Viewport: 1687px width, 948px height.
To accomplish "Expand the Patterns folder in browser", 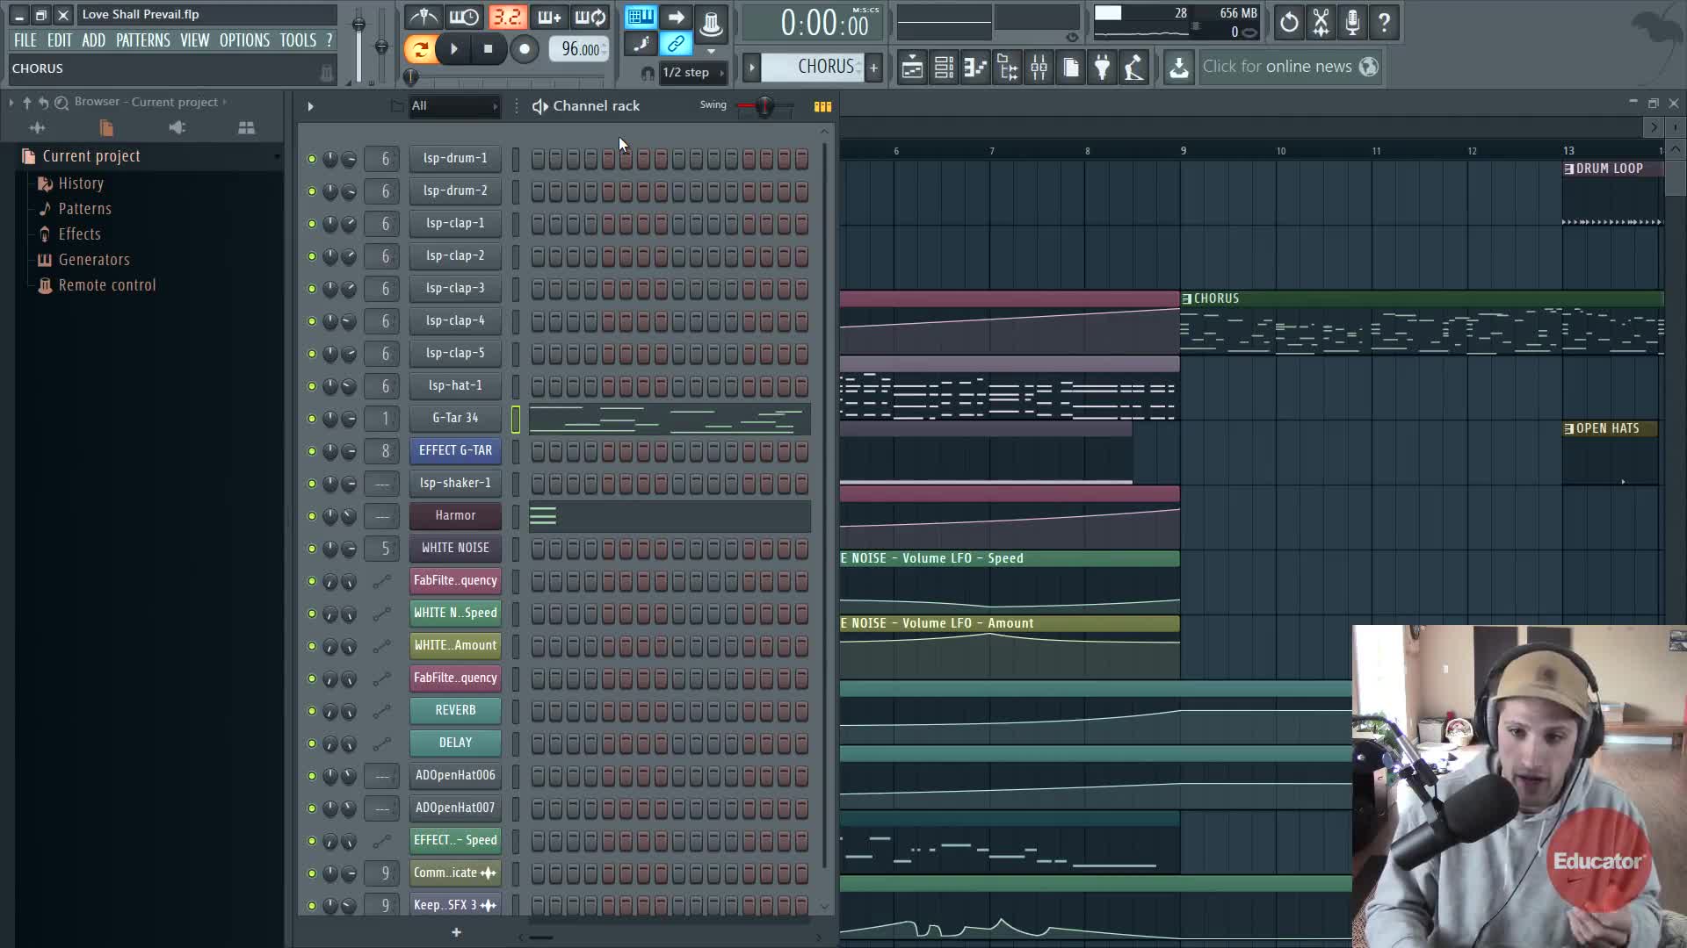I will [x=84, y=209].
